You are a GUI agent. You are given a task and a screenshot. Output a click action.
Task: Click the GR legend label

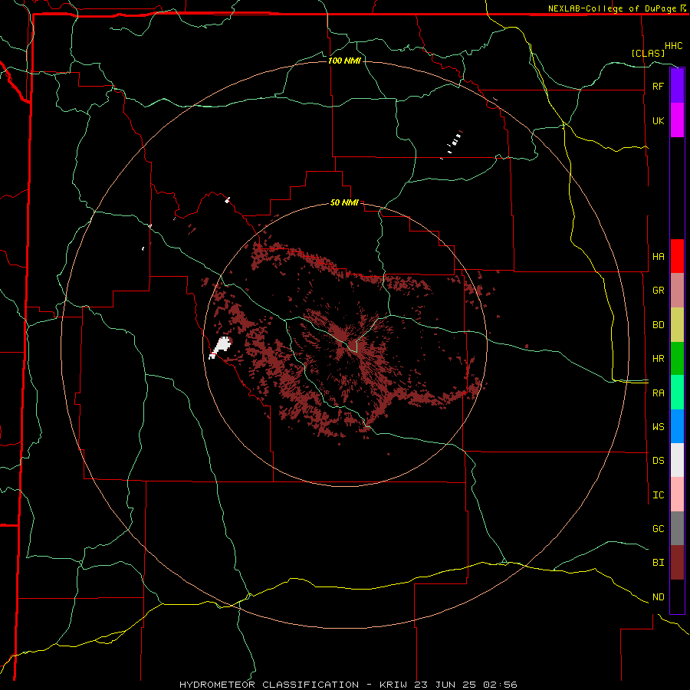[658, 291]
